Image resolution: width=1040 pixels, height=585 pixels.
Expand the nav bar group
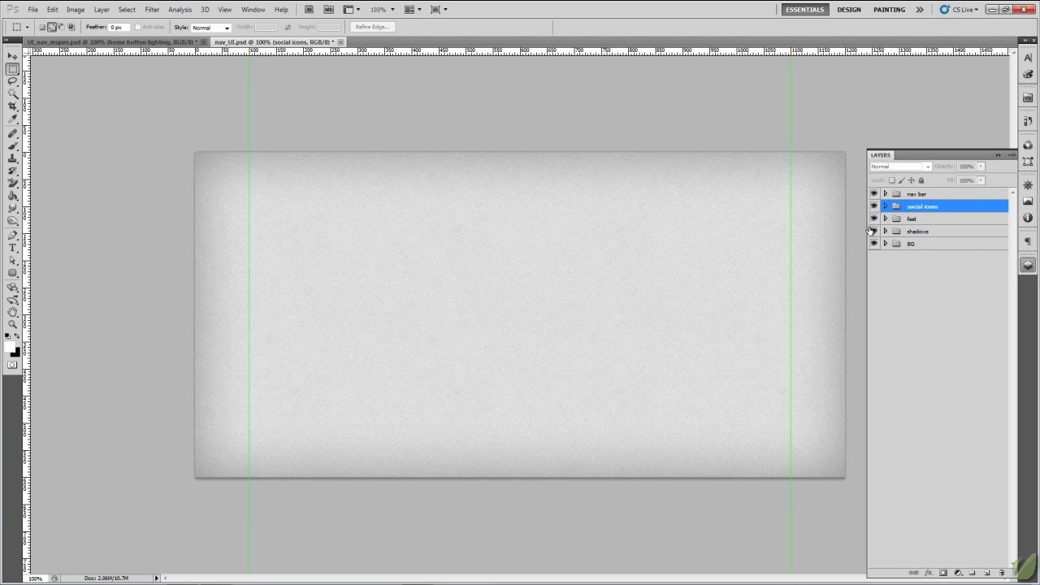click(886, 194)
